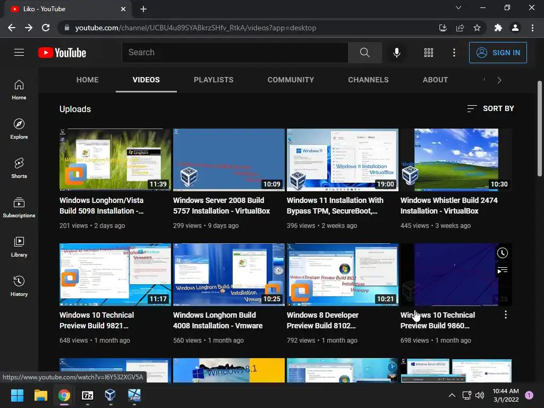Click the 10:30 Whistler thumbnail
Image resolution: width=544 pixels, height=408 pixels.
(456, 160)
